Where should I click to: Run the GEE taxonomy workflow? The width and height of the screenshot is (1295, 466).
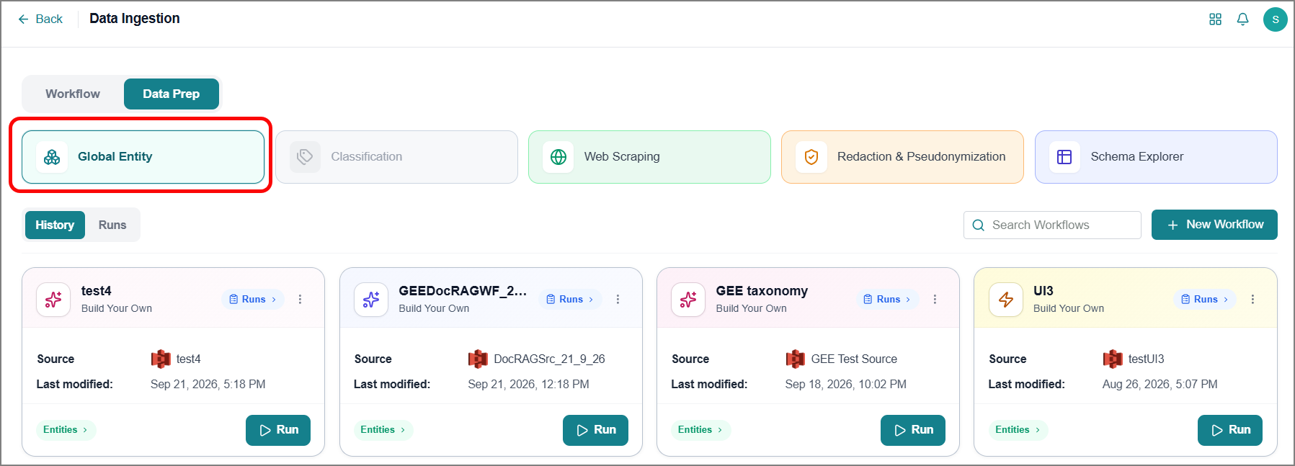pyautogui.click(x=913, y=430)
